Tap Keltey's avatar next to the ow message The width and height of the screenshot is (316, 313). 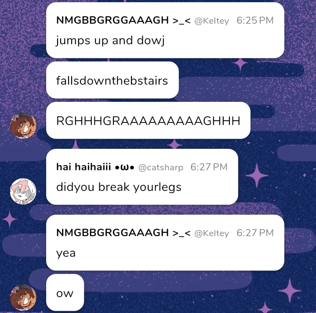click(23, 298)
